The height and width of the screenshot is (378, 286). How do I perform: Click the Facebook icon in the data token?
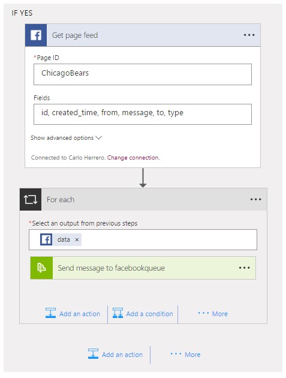coord(46,239)
